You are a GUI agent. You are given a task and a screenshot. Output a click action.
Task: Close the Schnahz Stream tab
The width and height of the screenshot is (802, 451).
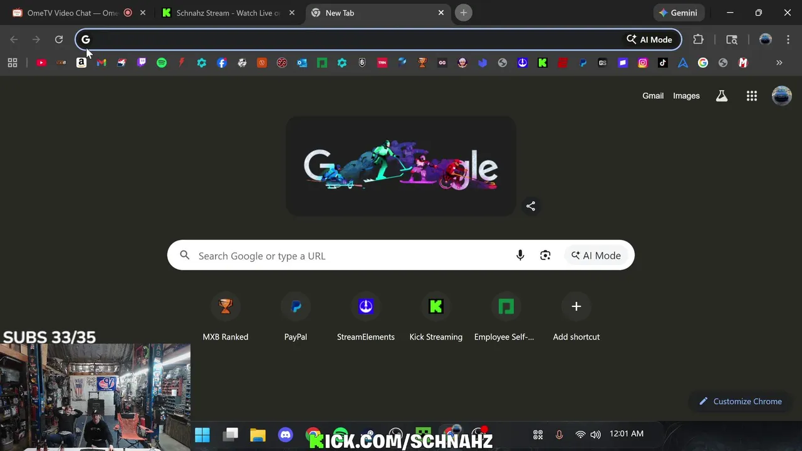point(292,13)
